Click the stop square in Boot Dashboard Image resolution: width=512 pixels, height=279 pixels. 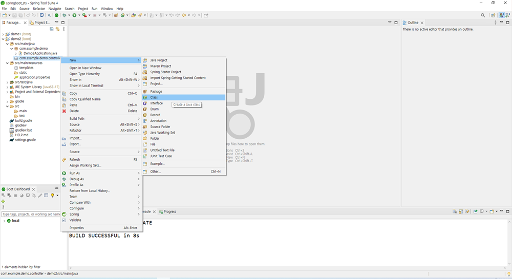(x=15, y=196)
